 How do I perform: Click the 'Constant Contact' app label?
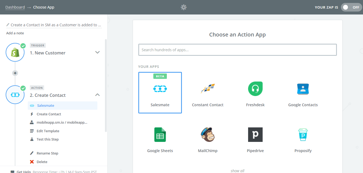coord(208,105)
